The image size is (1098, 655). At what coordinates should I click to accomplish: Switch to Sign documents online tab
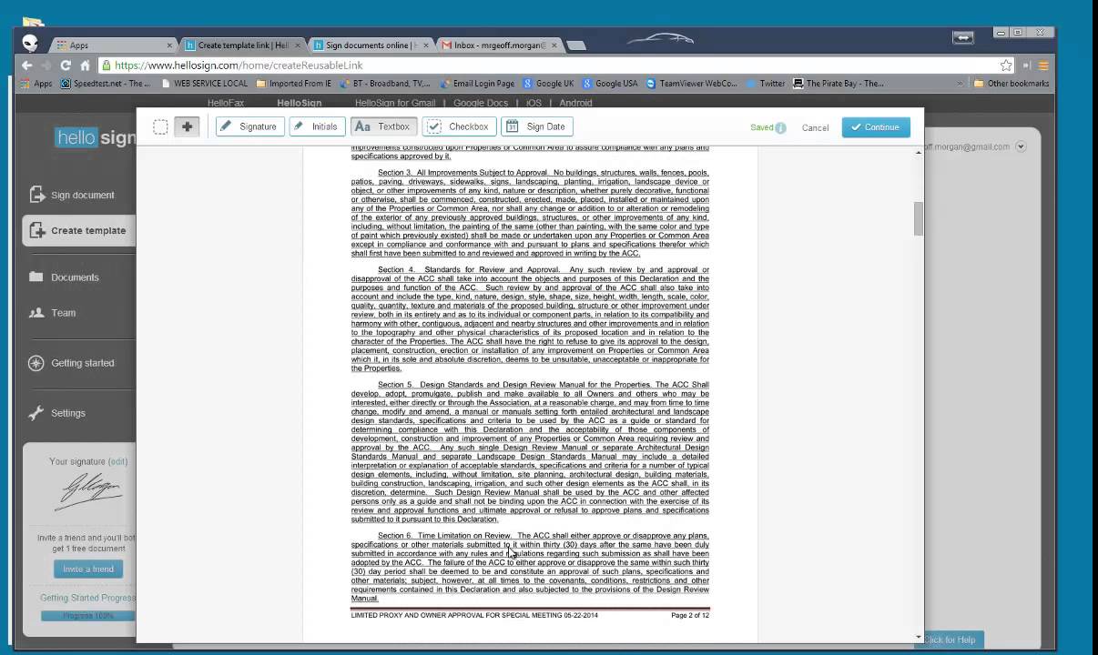click(x=368, y=45)
